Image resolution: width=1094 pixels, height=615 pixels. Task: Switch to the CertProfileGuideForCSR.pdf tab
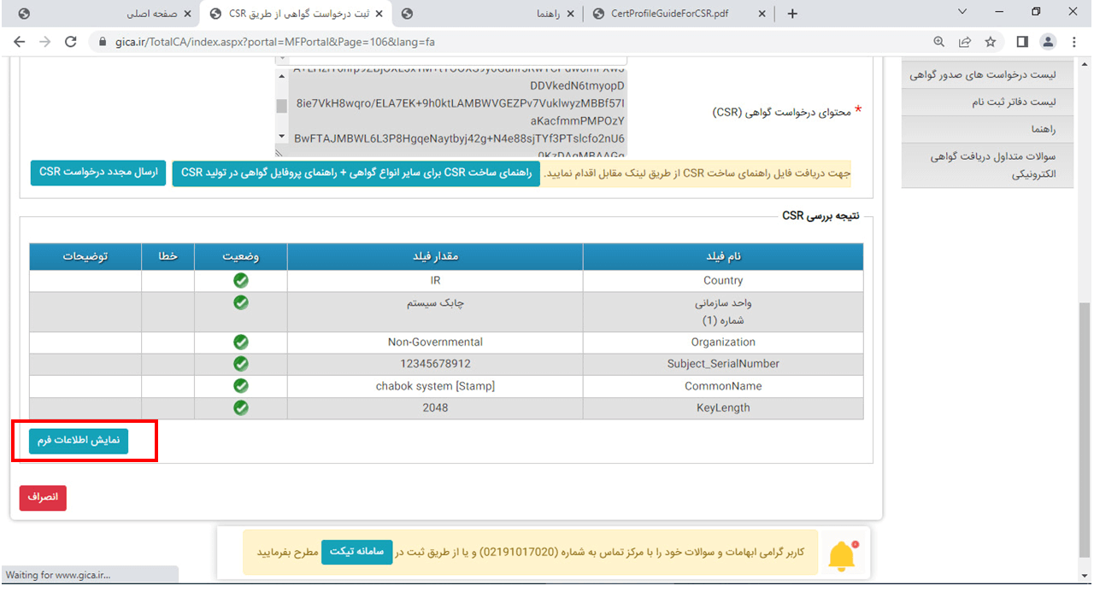point(675,14)
